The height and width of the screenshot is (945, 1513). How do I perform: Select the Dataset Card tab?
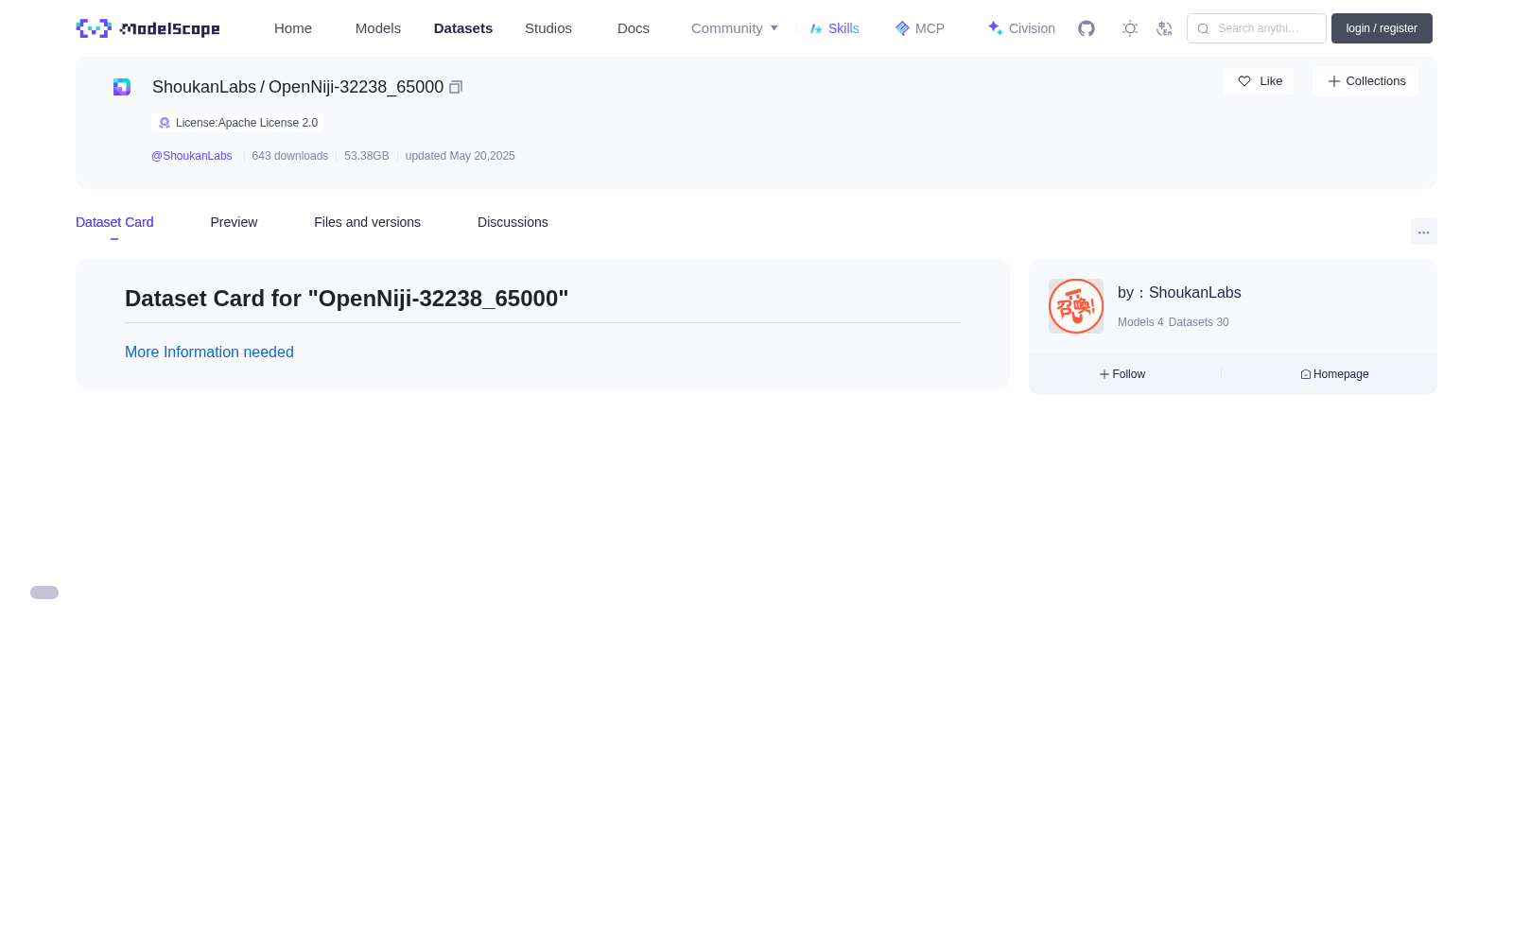tap(114, 222)
